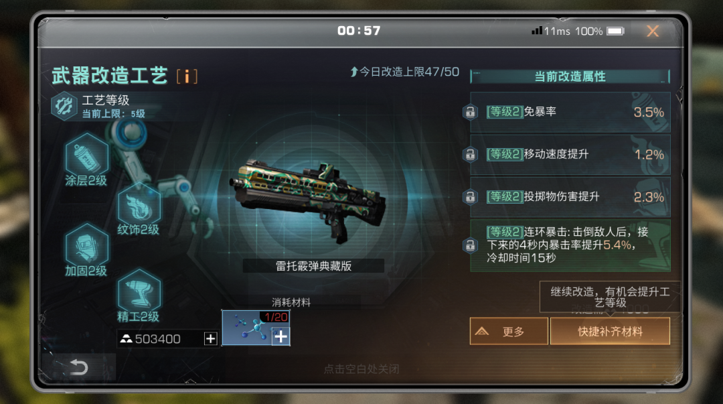Click the back arrow icon
The image size is (723, 404).
coord(78,368)
